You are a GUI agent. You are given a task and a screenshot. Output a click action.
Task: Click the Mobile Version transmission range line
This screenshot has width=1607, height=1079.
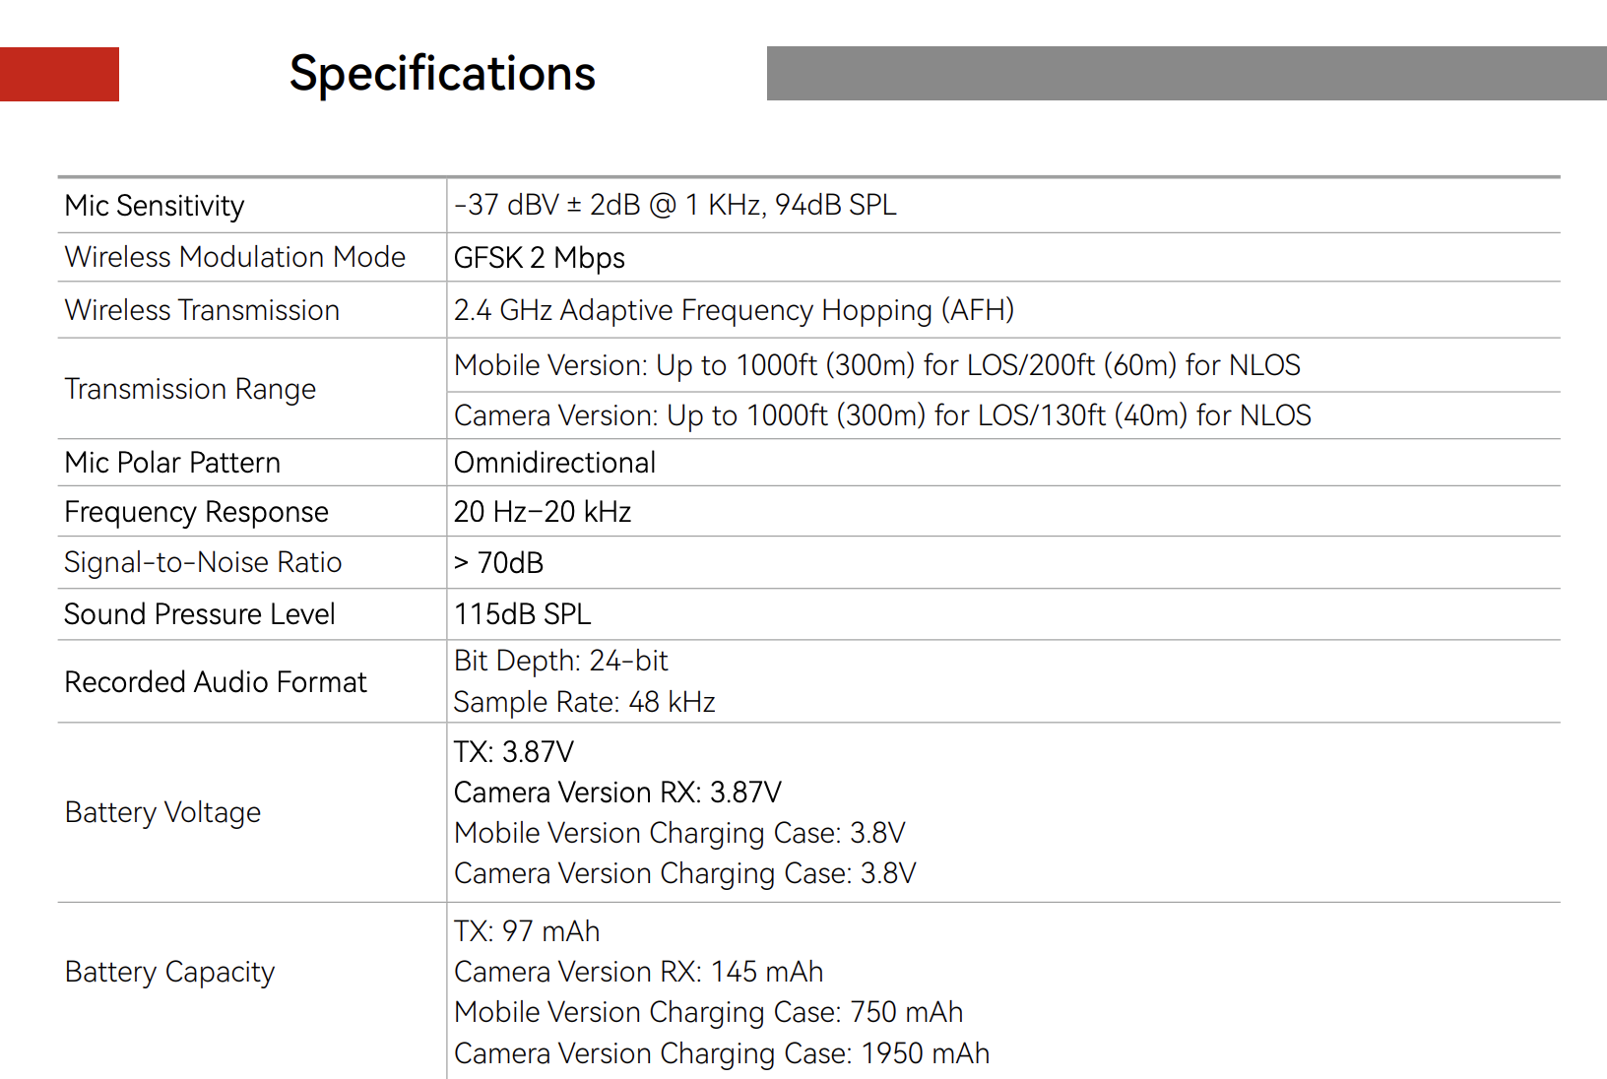point(876,365)
